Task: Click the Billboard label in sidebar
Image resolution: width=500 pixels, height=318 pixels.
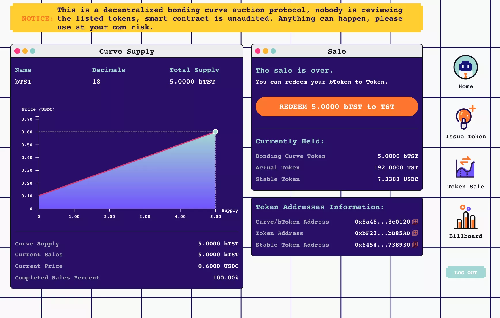Action: [465, 236]
